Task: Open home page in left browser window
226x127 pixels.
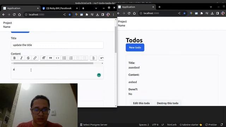Action: point(19,14)
